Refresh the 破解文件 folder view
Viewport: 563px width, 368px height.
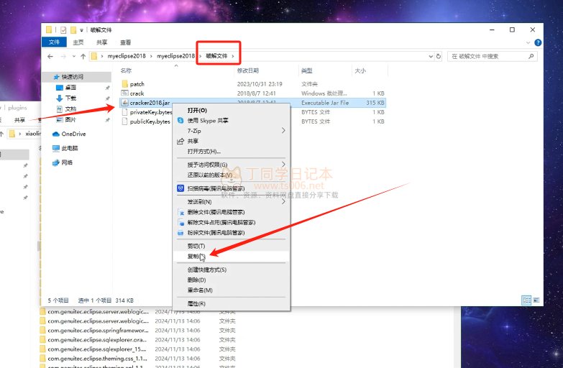click(x=439, y=56)
